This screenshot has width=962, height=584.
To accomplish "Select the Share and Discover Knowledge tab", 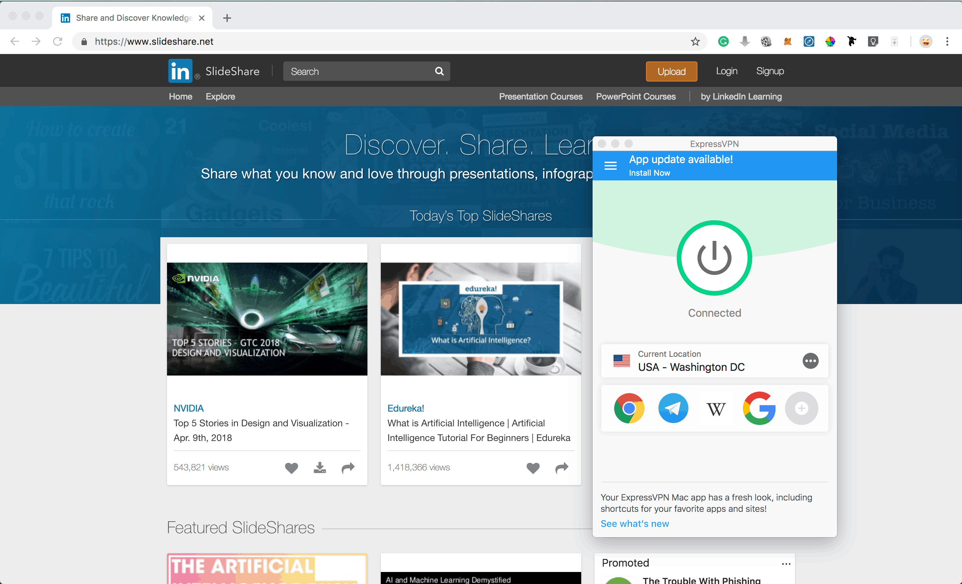I will 132,18.
